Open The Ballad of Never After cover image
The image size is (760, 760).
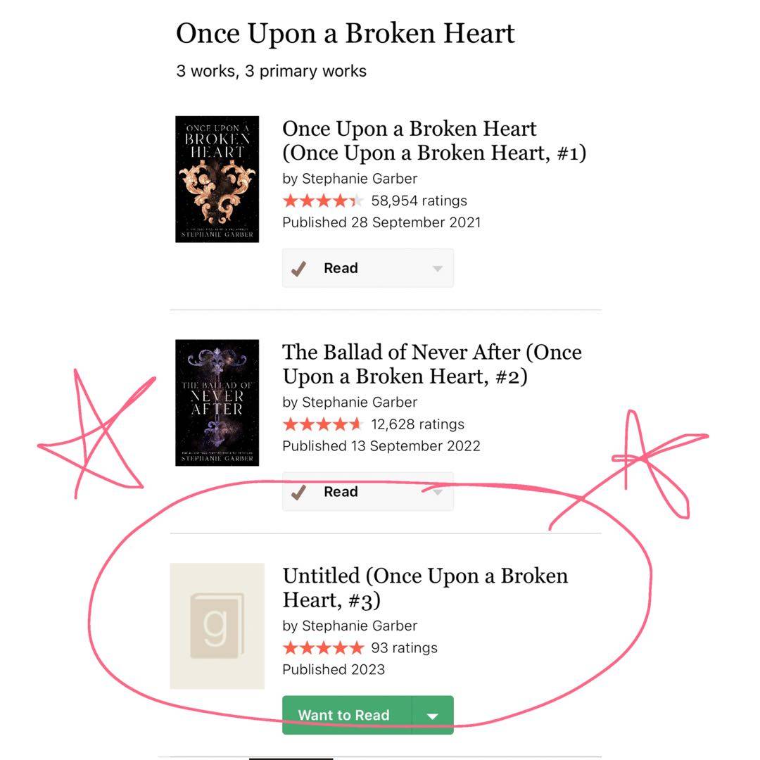217,403
